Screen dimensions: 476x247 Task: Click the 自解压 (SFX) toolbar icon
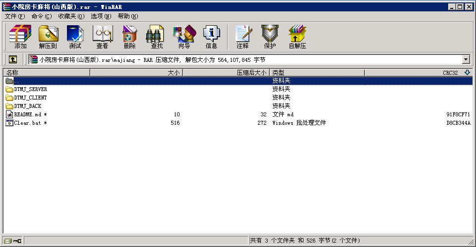[297, 37]
